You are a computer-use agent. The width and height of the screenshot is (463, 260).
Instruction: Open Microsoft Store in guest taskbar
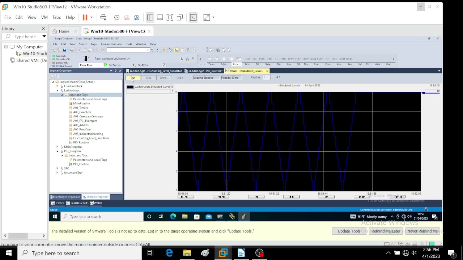tap(196, 217)
